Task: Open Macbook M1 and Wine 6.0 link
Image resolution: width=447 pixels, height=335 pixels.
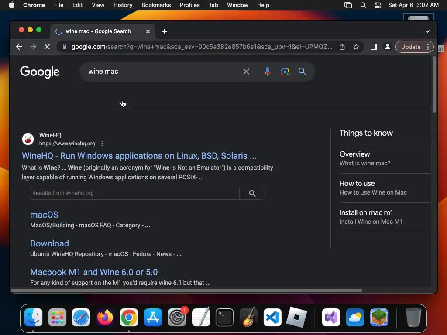Action: [94, 272]
